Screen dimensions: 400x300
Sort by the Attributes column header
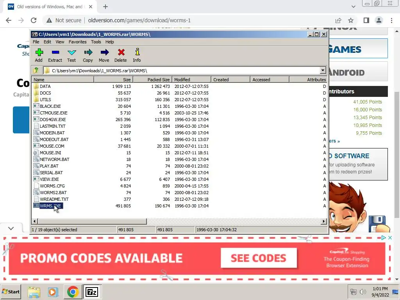(x=308, y=80)
